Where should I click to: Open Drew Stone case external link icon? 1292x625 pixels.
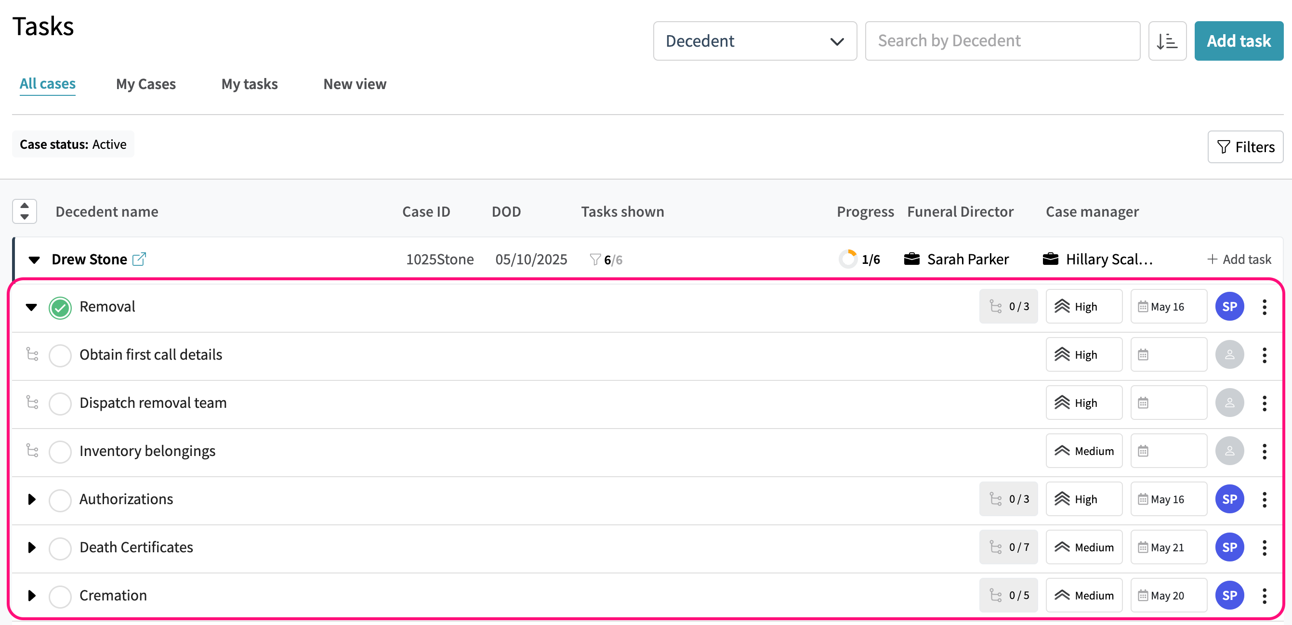click(139, 259)
